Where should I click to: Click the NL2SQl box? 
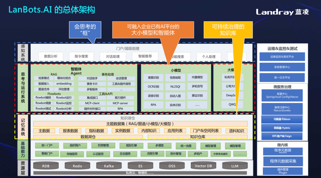click(175, 87)
